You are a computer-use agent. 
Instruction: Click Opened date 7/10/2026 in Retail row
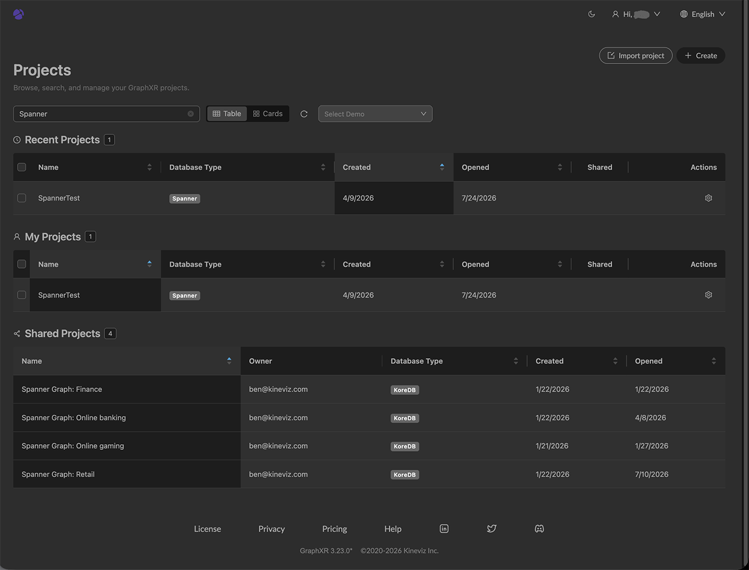point(651,474)
